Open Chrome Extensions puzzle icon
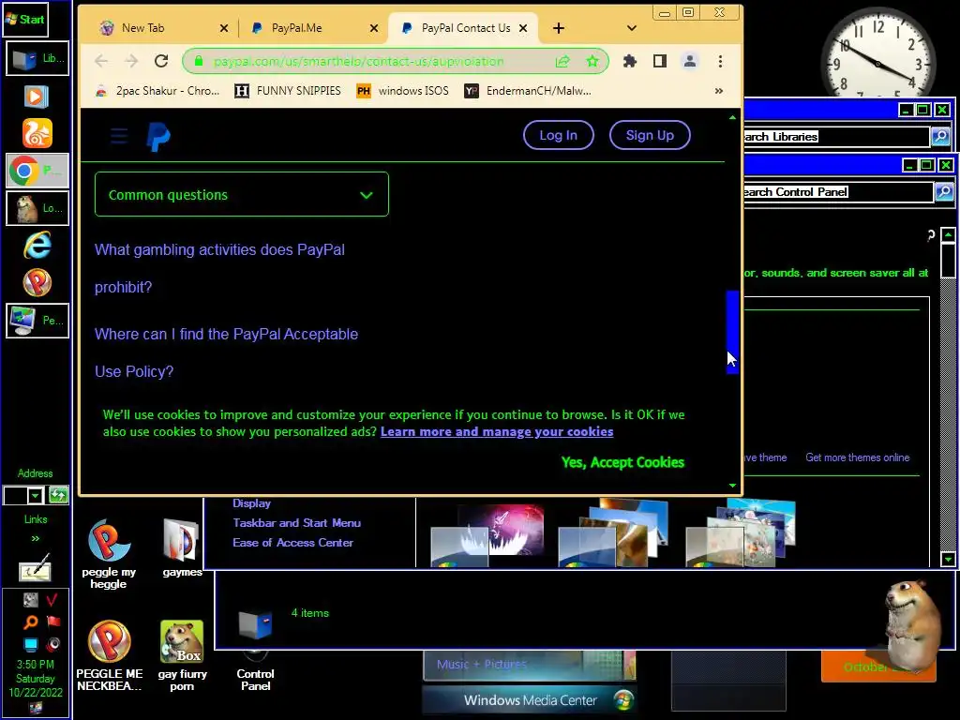Image resolution: width=960 pixels, height=720 pixels. click(x=629, y=61)
